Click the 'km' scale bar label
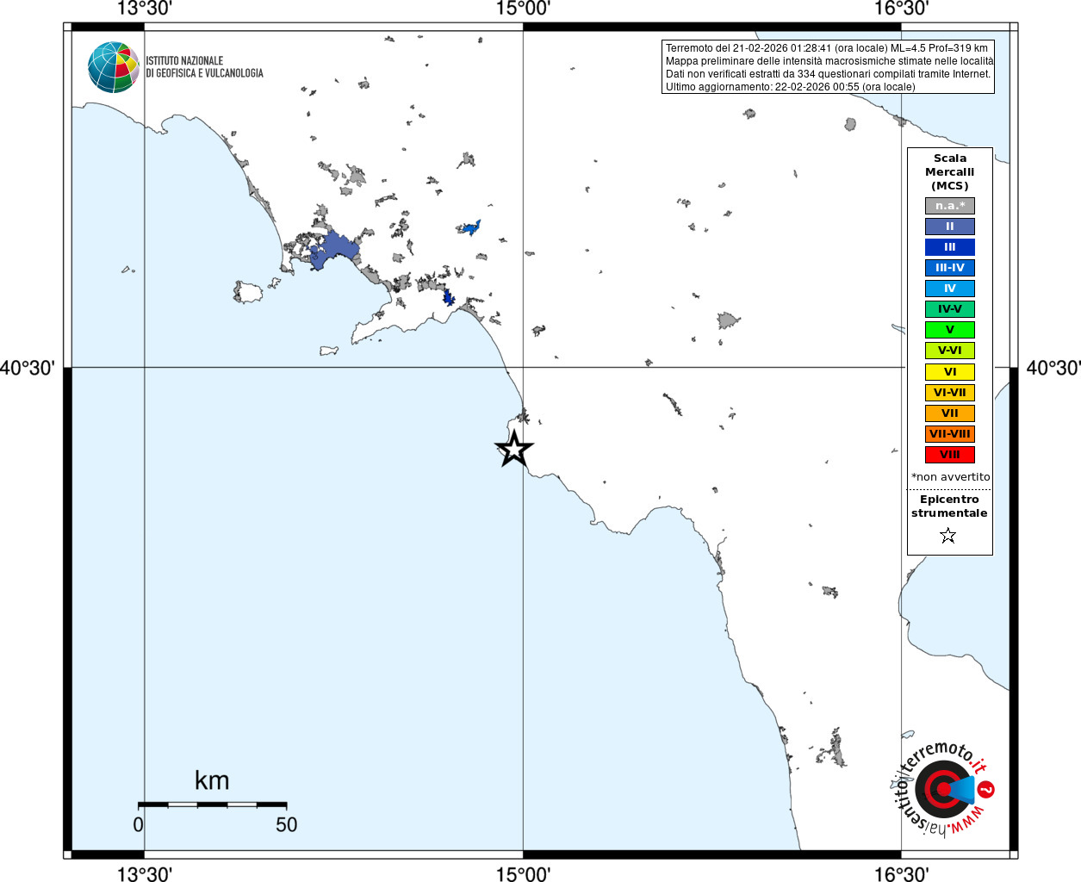 point(212,780)
